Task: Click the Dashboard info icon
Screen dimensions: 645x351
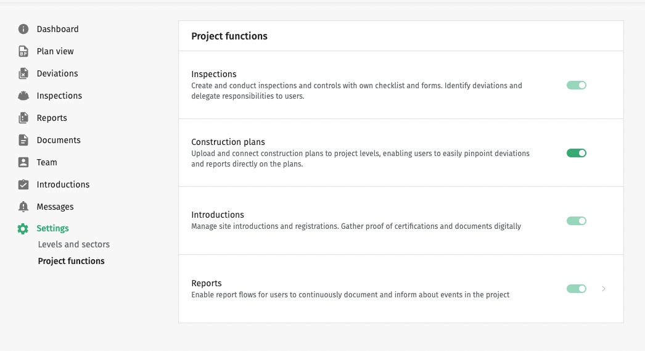Action: coord(23,29)
